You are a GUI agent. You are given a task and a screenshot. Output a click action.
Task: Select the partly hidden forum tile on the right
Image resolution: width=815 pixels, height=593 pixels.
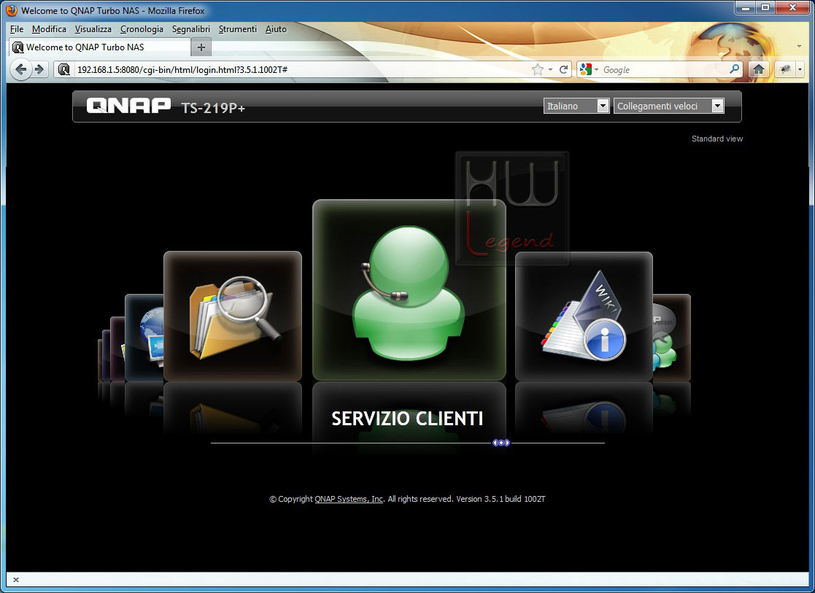(671, 338)
